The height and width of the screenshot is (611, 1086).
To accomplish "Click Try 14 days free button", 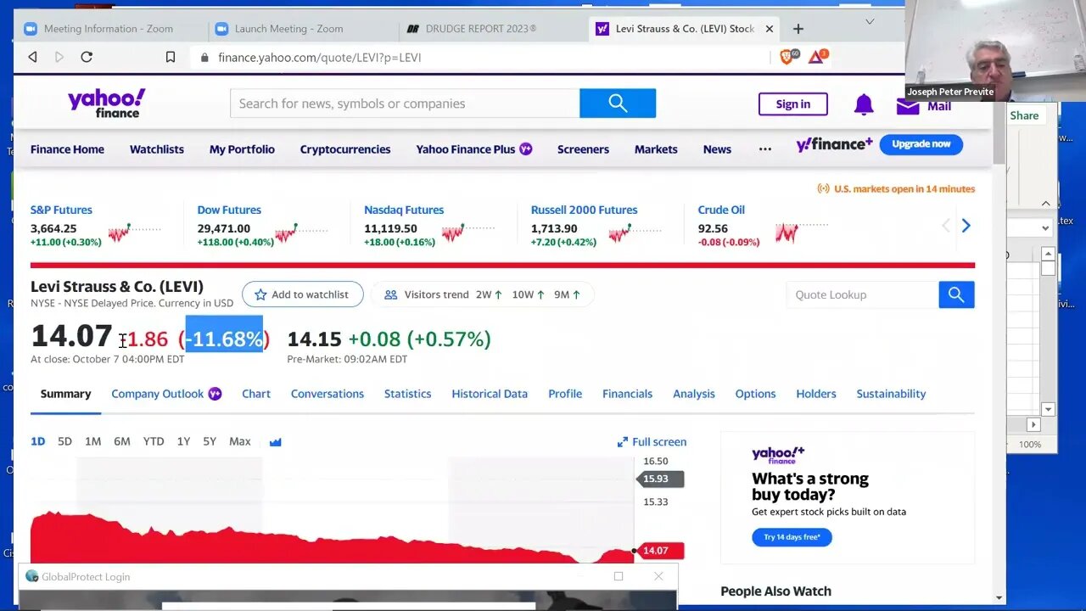I will [x=792, y=537].
